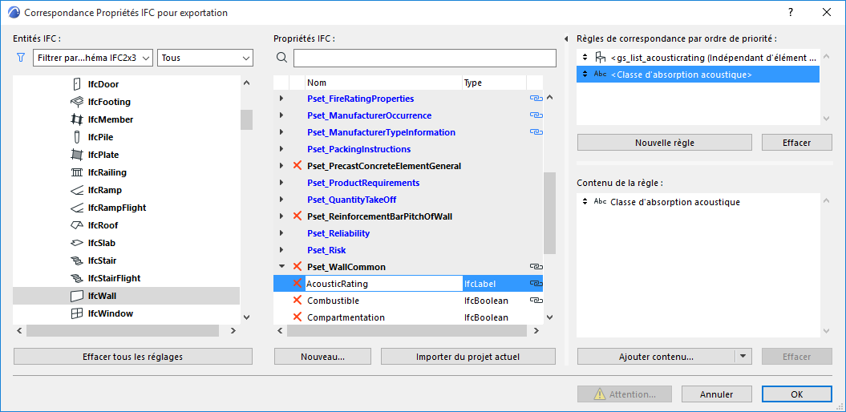Click Importer du projet actuel
This screenshot has height=412, width=846.
[468, 357]
